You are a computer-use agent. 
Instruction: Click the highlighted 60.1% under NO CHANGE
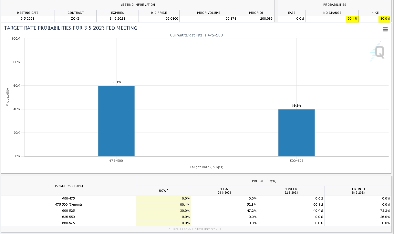pos(352,19)
